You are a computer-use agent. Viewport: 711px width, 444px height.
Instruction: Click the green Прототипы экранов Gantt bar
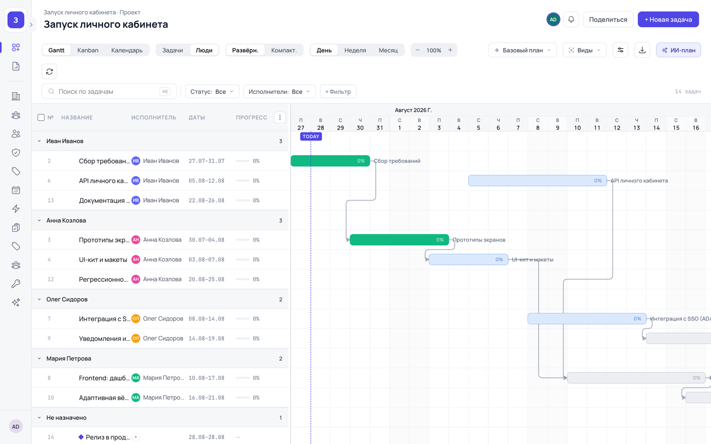(399, 240)
